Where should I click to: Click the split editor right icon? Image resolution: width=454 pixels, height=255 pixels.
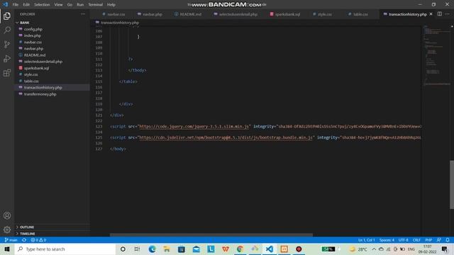tap(440, 14)
